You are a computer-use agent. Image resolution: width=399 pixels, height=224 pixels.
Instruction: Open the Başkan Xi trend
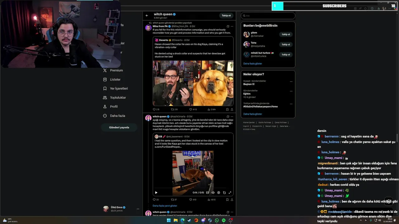[249, 84]
